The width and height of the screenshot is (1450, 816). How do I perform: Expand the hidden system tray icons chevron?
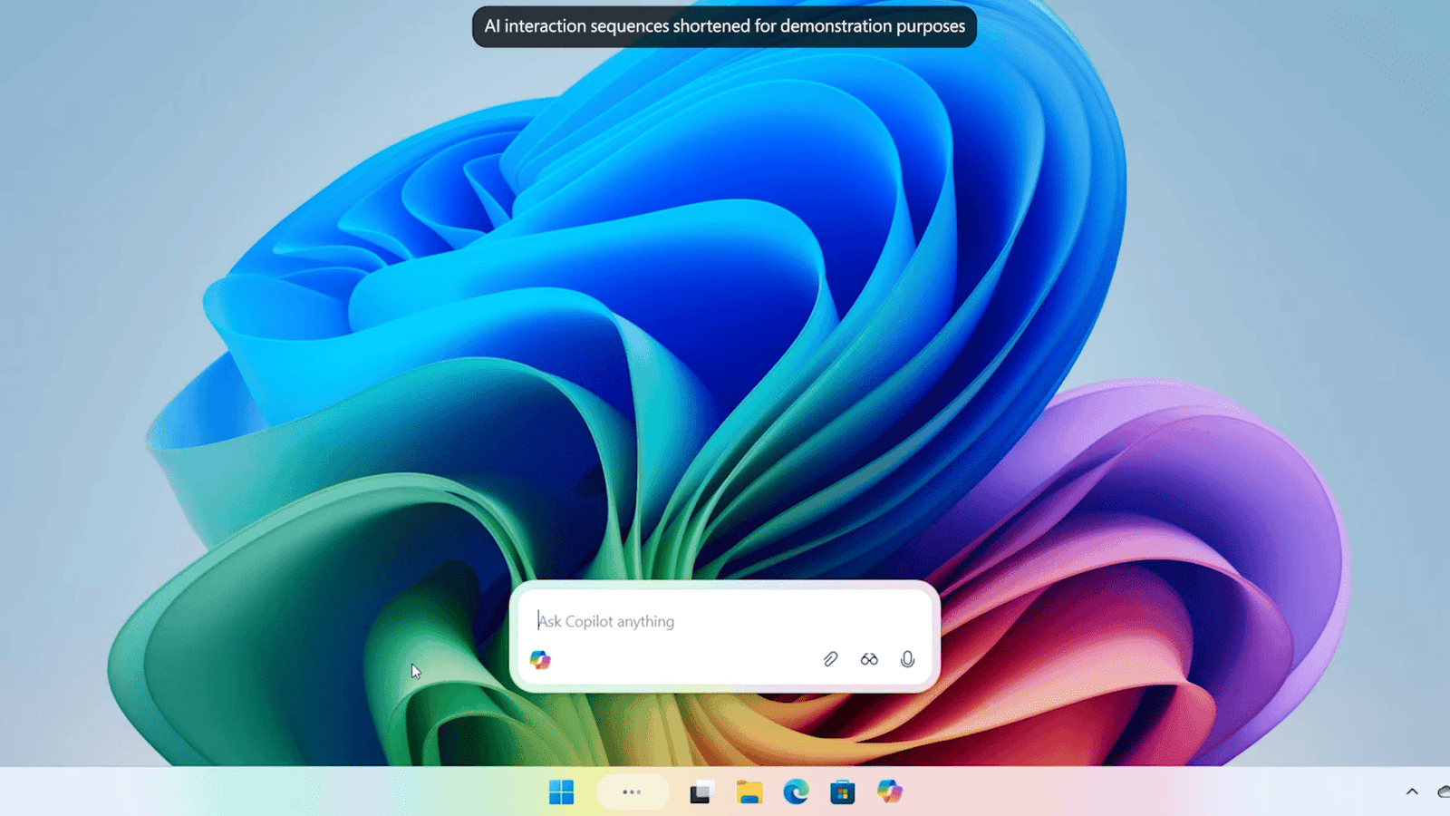1412,792
